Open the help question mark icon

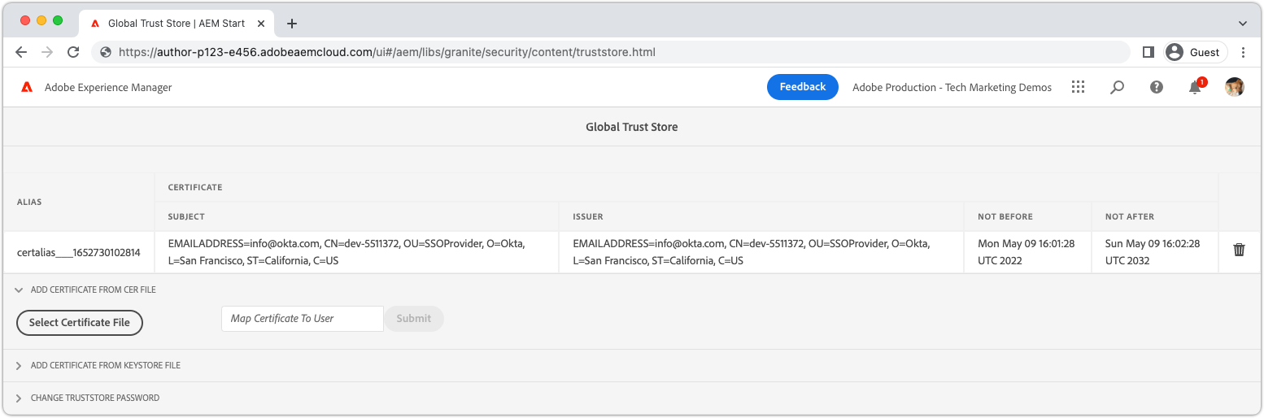tap(1157, 87)
